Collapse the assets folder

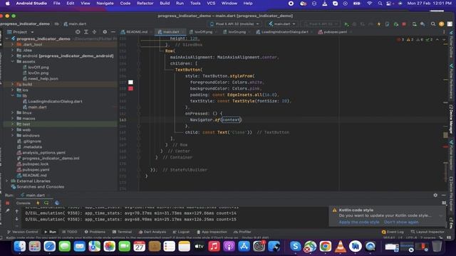pos(13,62)
